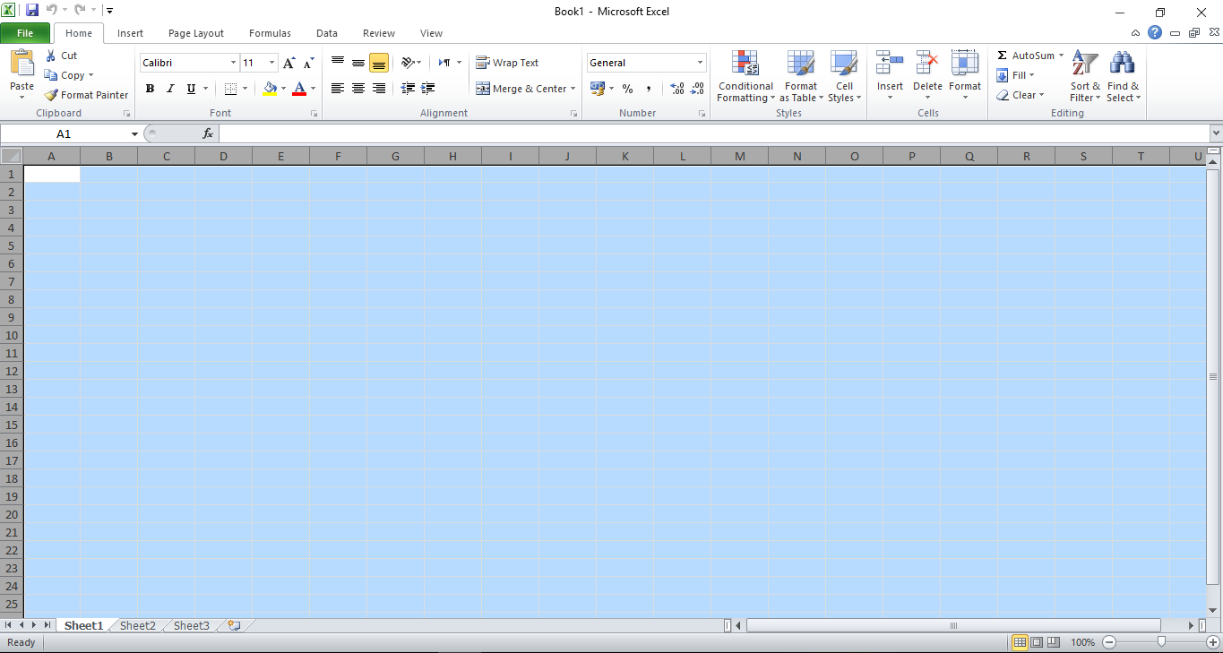Click the zoom in plus button
This screenshot has height=653, width=1223.
(1213, 642)
